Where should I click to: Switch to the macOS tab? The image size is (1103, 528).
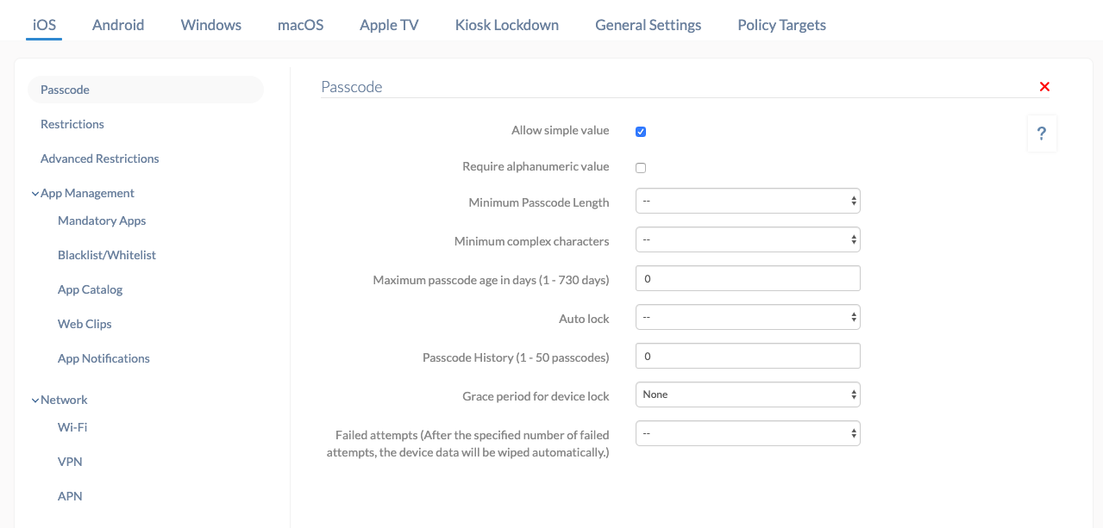tap(301, 25)
